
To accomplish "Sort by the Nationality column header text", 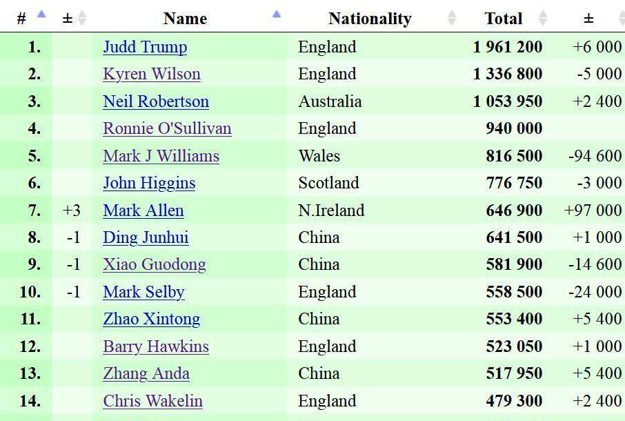I will [x=370, y=19].
